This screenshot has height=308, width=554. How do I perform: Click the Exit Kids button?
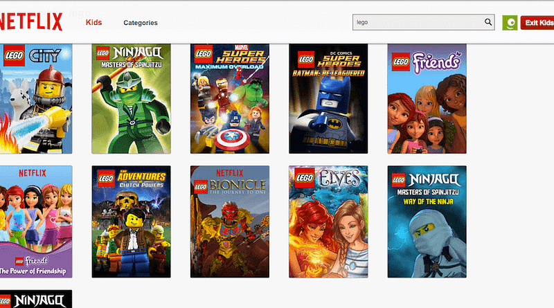pyautogui.click(x=537, y=23)
